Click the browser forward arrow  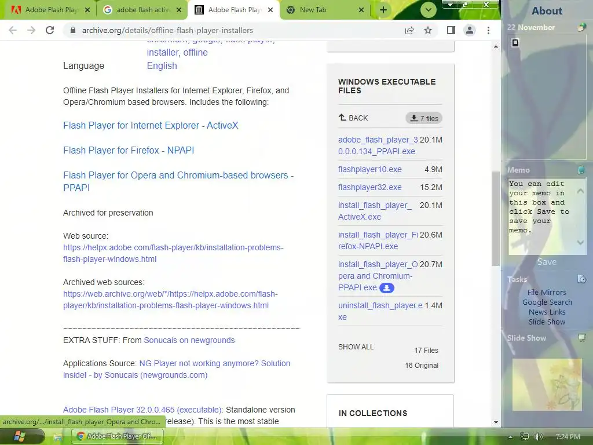(x=31, y=30)
